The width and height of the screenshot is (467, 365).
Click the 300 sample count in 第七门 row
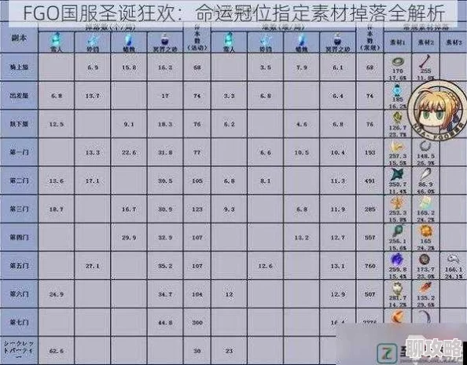click(x=197, y=323)
